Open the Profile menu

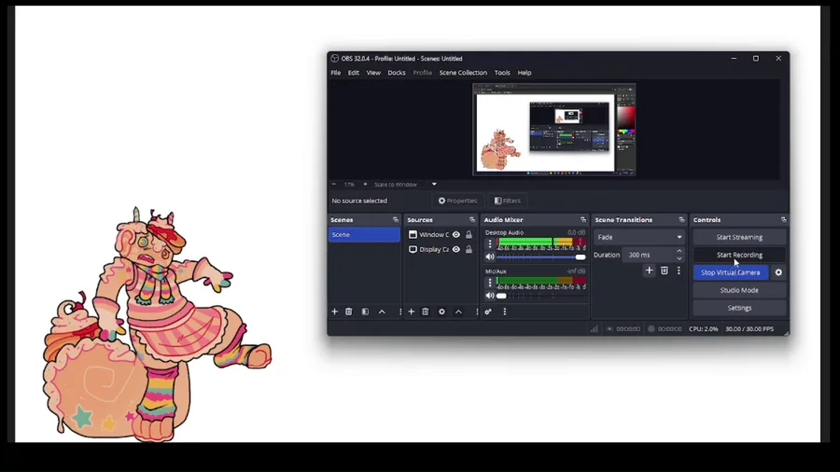click(x=422, y=73)
